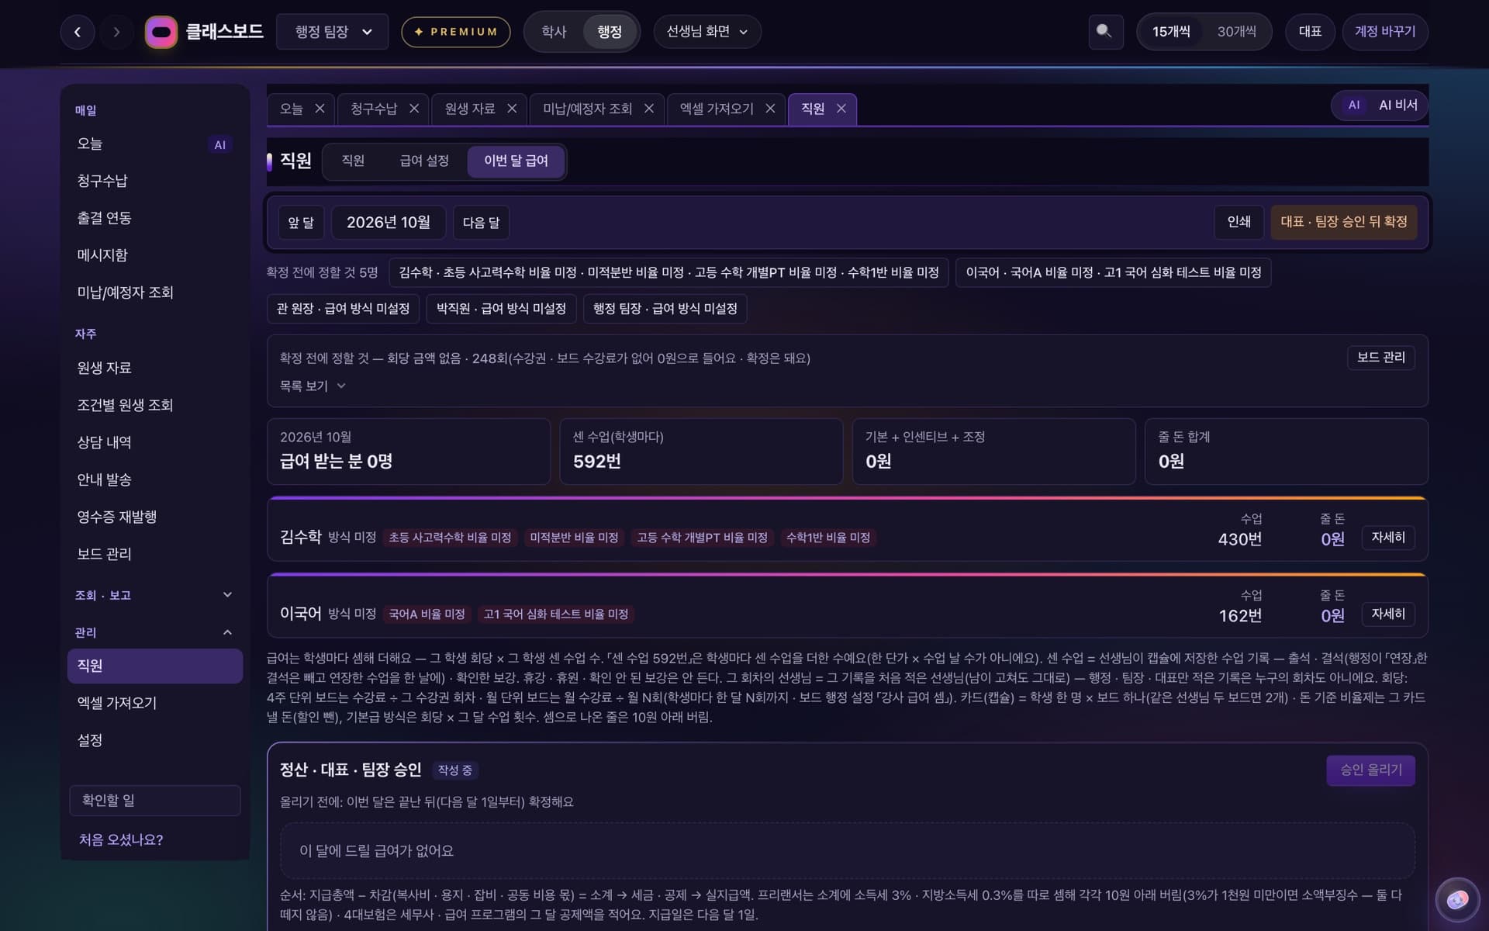Switch to 행정 mode
The height and width of the screenshot is (931, 1489).
pyautogui.click(x=610, y=32)
